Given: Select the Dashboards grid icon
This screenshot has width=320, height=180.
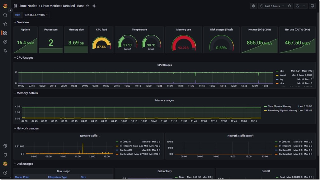Looking at the screenshot, I should pyautogui.click(x=5, y=33).
